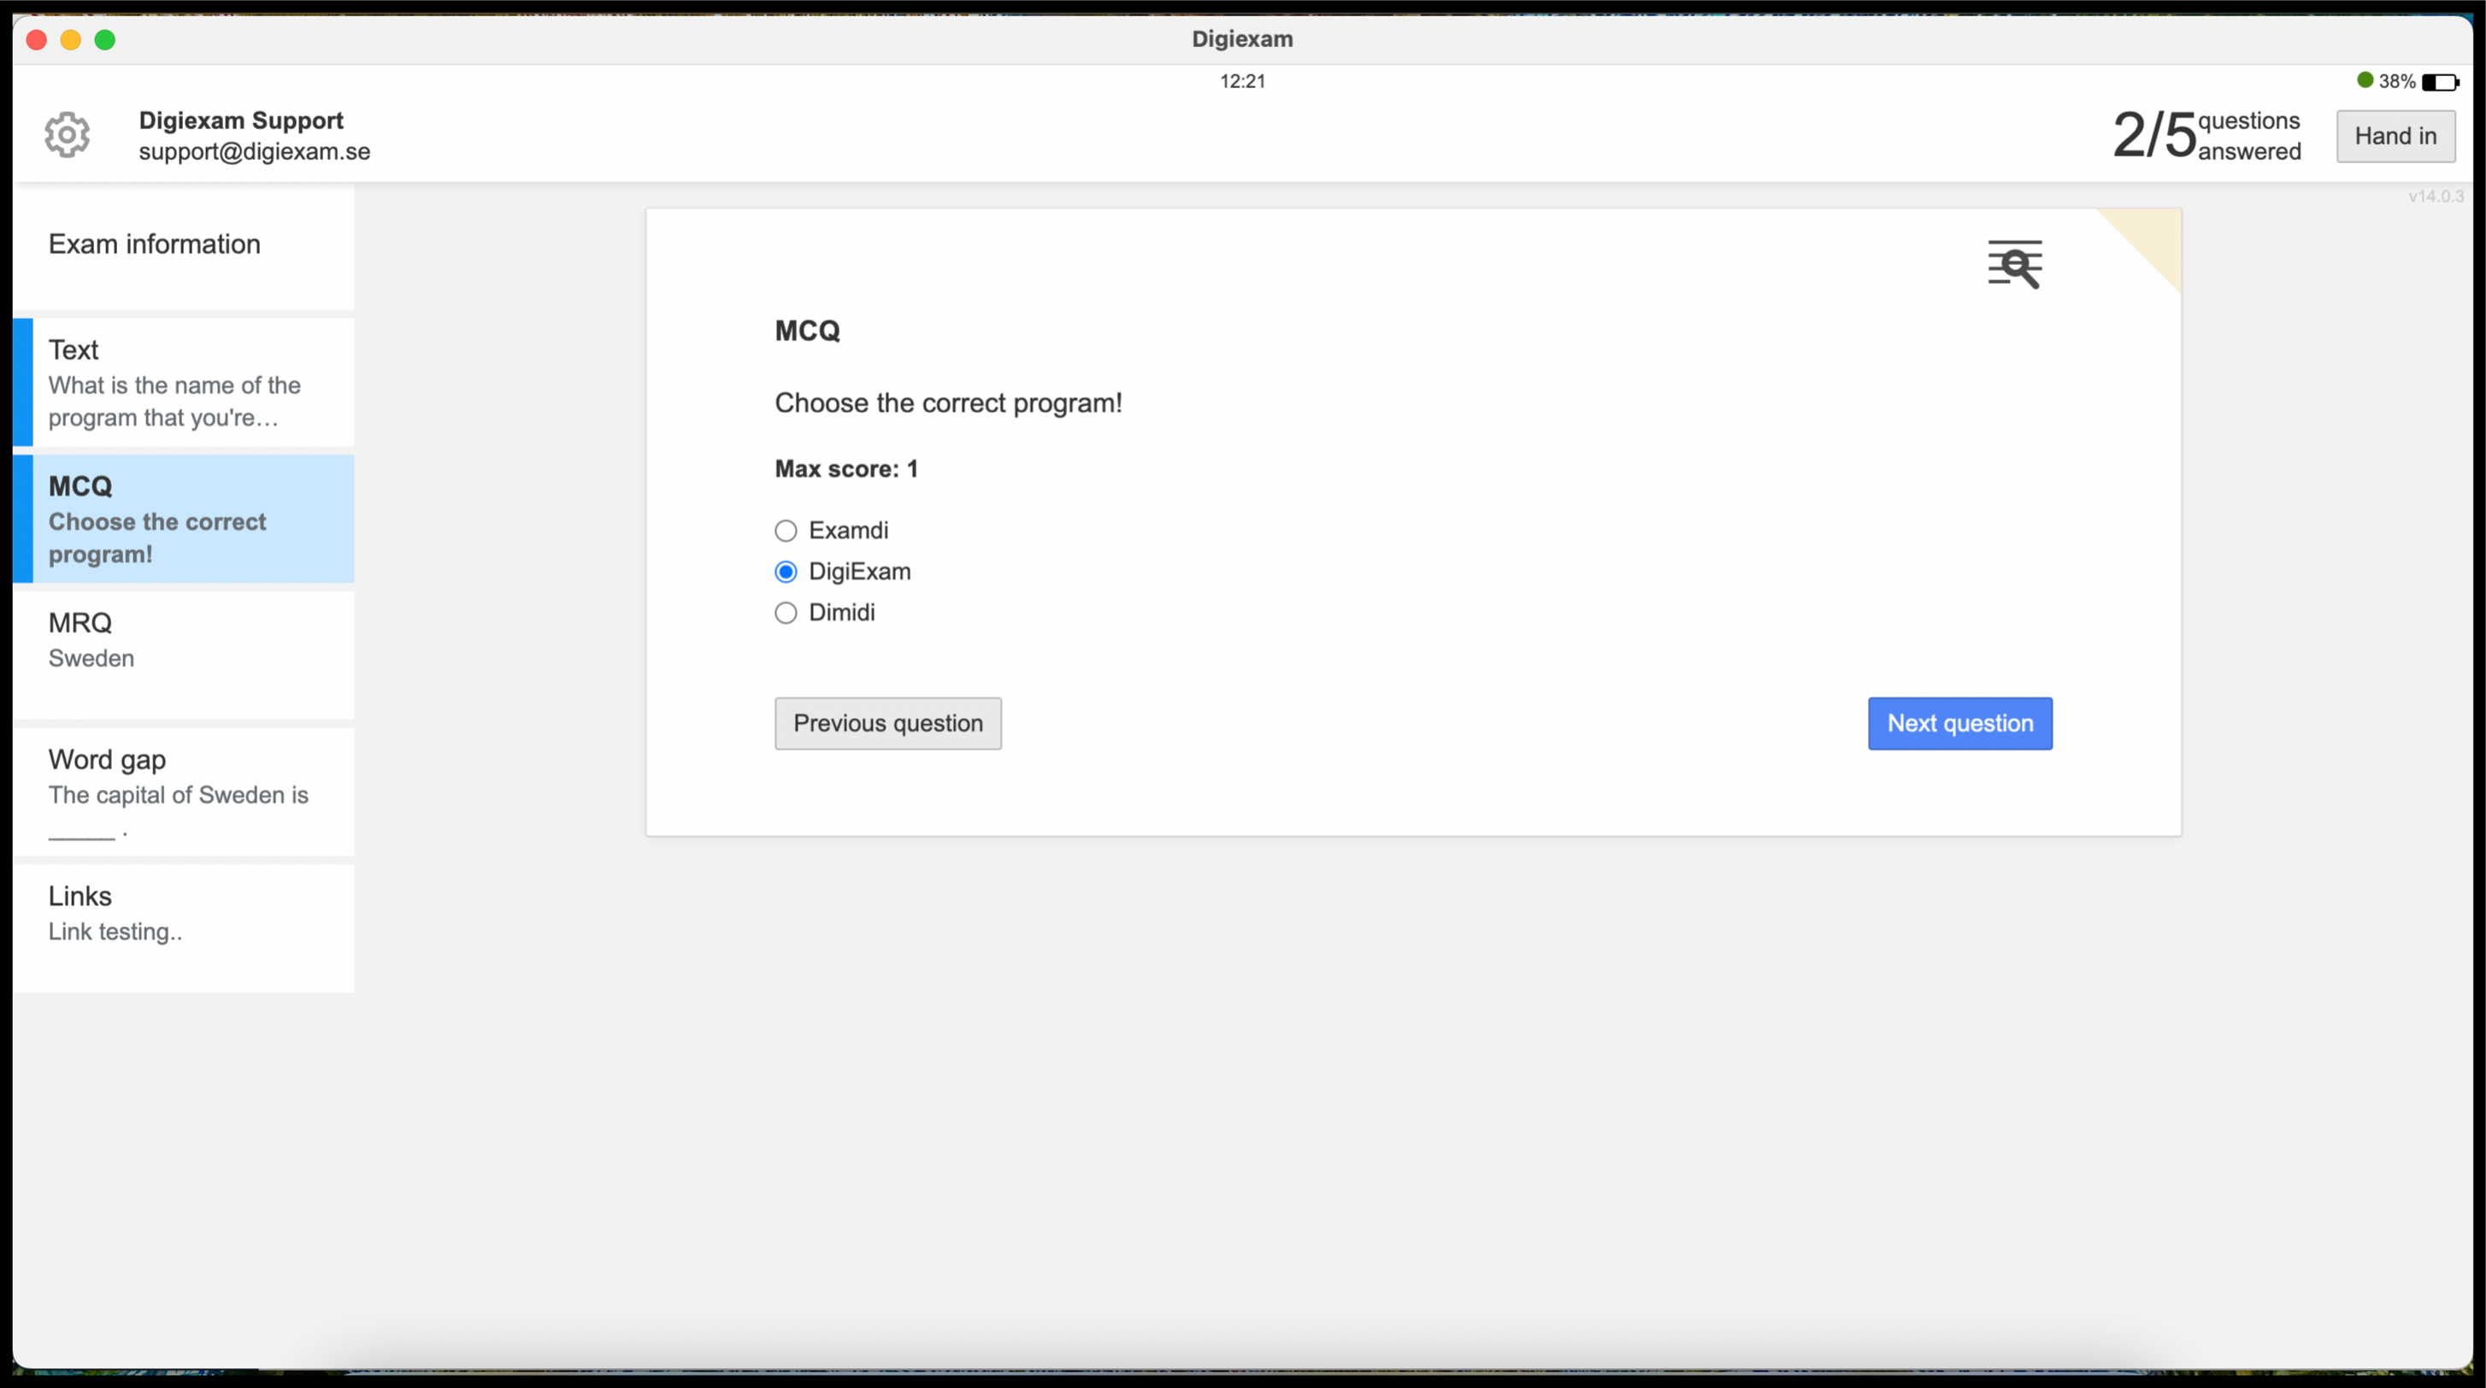Click the Max score: 1 label
The image size is (2486, 1388).
846,468
